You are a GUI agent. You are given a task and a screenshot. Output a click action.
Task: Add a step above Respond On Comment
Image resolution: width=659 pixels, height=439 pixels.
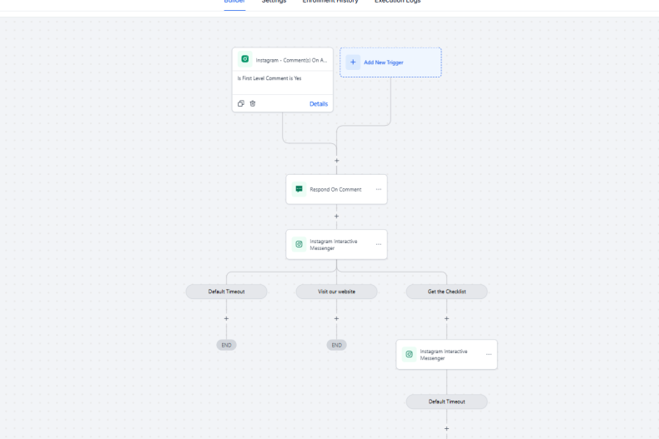pos(336,160)
